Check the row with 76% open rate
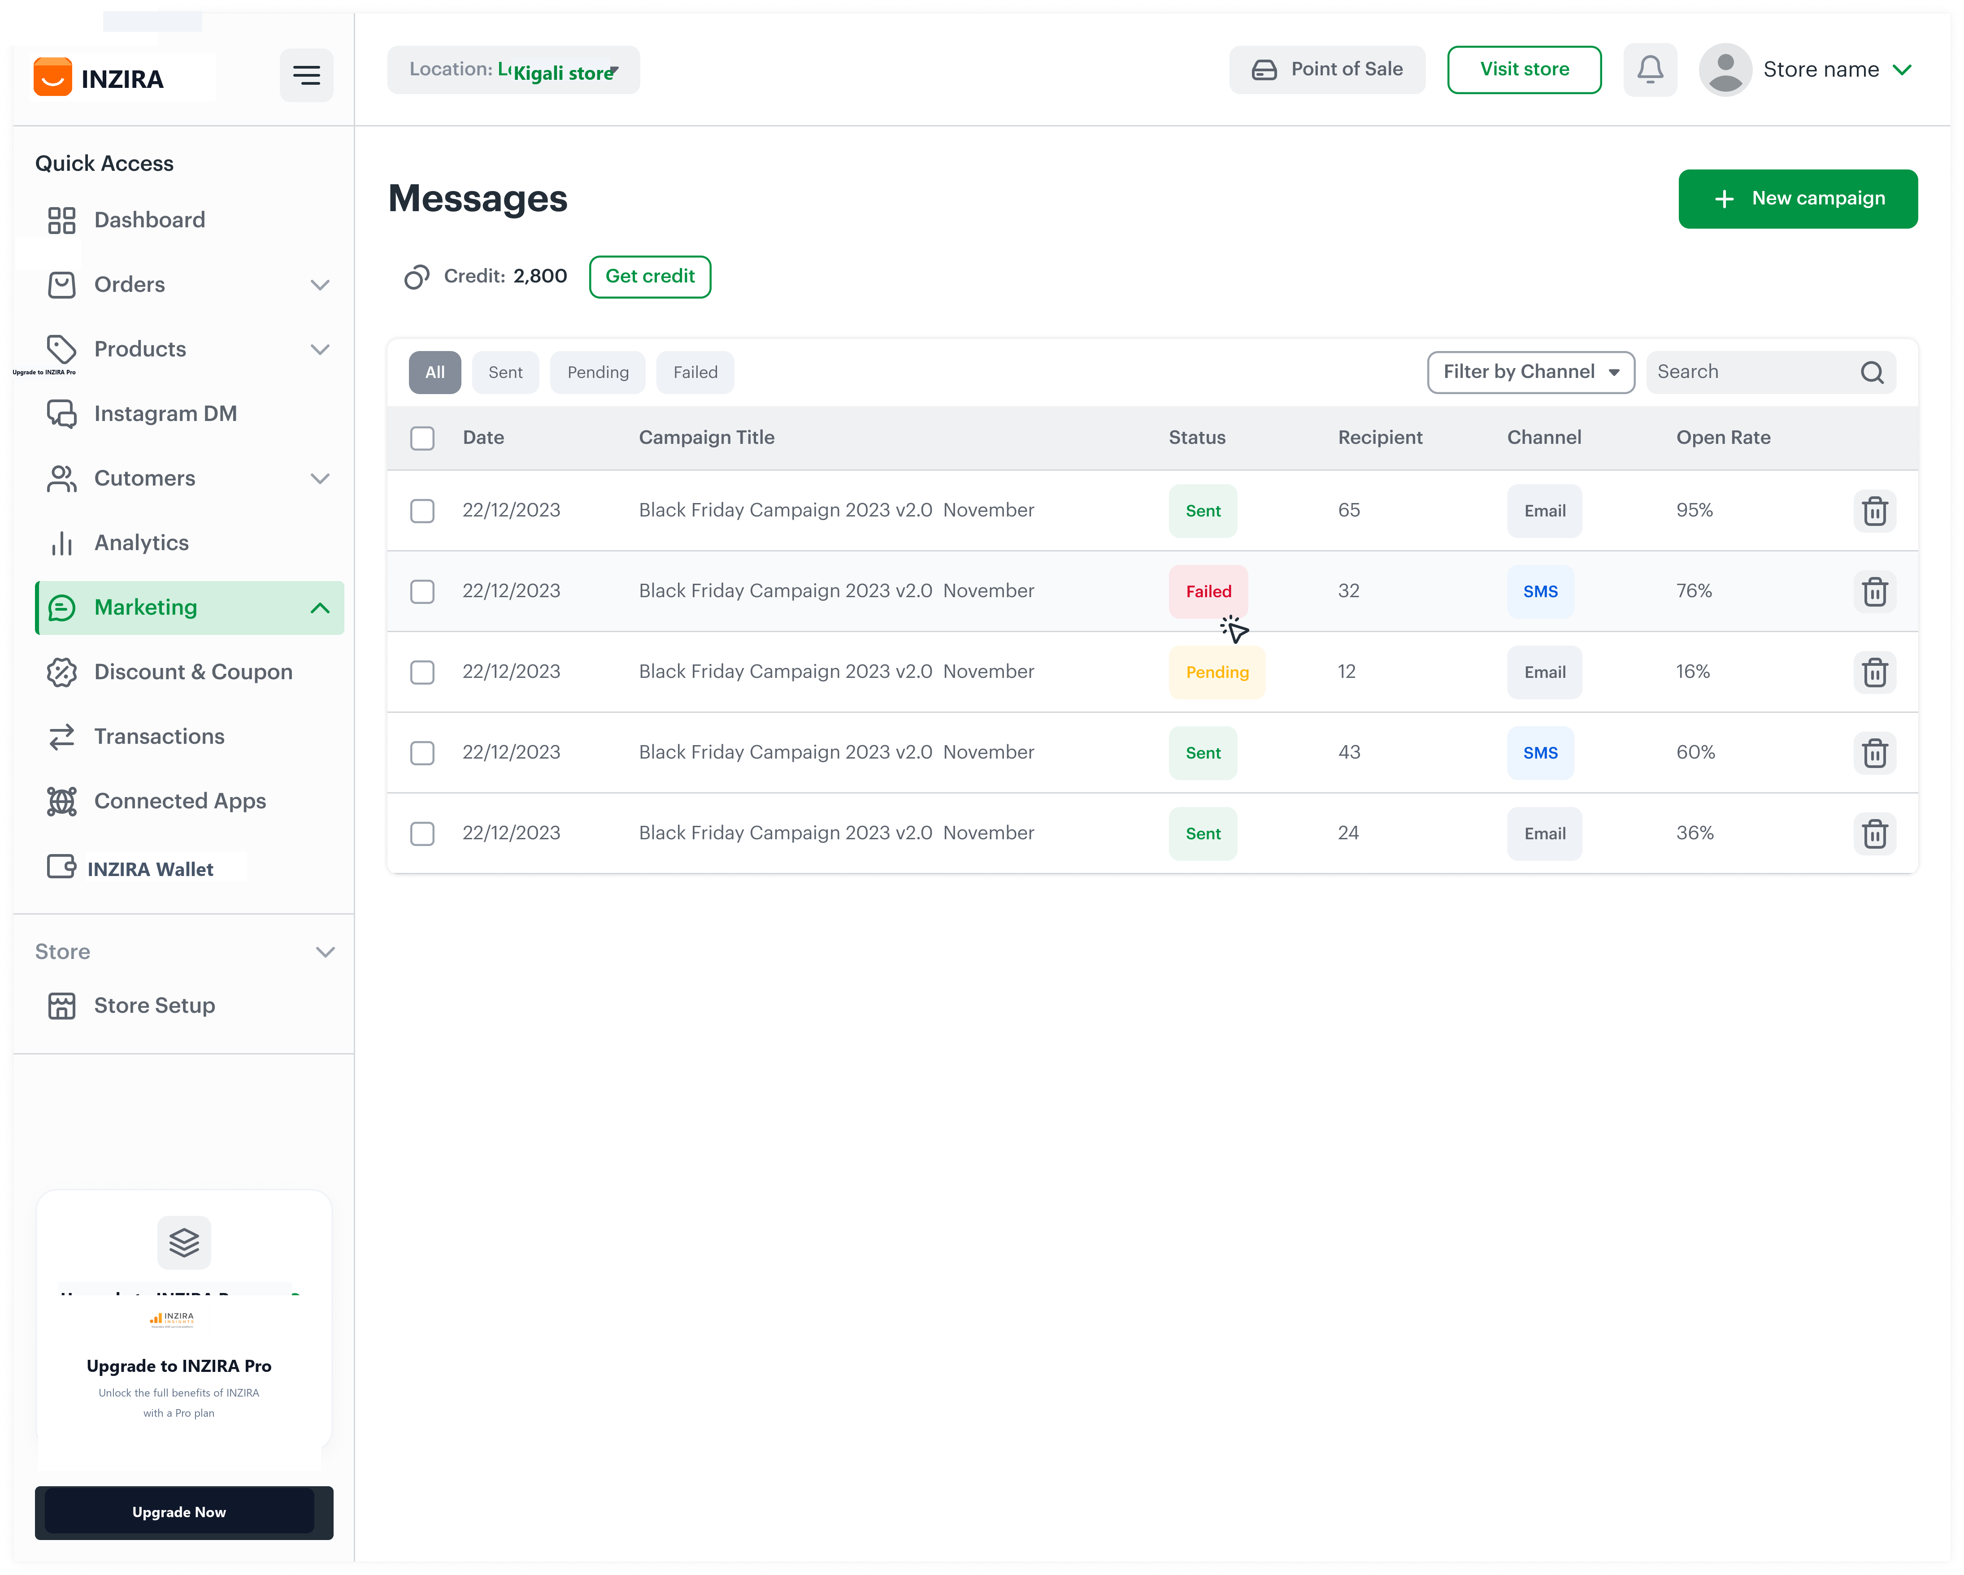This screenshot has width=1964, height=1575. point(422,592)
